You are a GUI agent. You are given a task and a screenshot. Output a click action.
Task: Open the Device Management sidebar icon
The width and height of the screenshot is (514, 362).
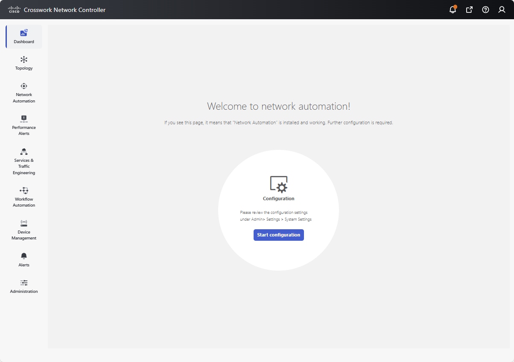[24, 223]
